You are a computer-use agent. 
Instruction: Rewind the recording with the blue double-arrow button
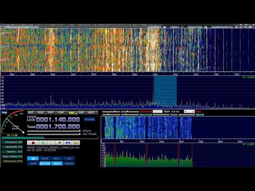pyautogui.click(x=67, y=143)
